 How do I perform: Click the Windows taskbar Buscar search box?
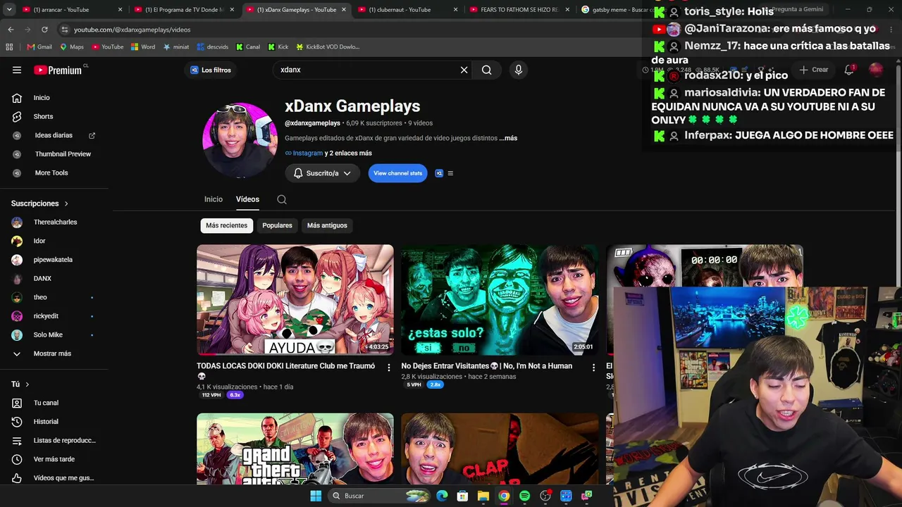click(x=381, y=496)
